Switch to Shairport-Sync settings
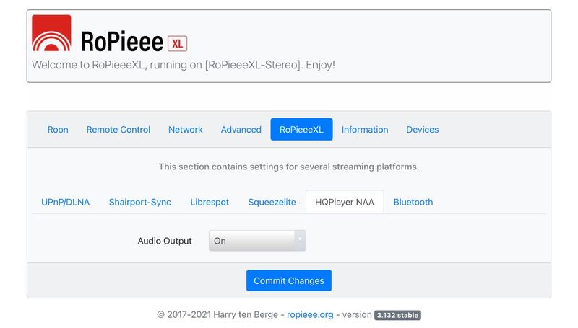Screen dimensions: 578x328 [x=140, y=203]
